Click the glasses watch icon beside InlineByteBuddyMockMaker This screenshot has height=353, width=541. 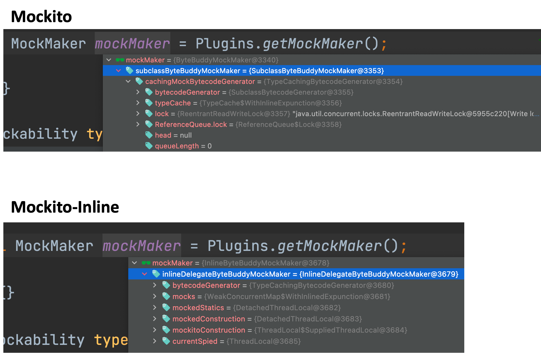(x=146, y=263)
